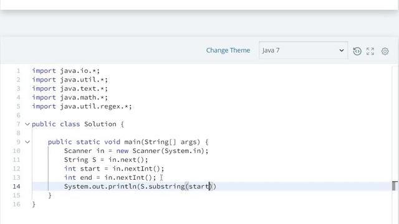Click on 'import java.math.*;' line
The image size is (399, 224).
(70, 98)
